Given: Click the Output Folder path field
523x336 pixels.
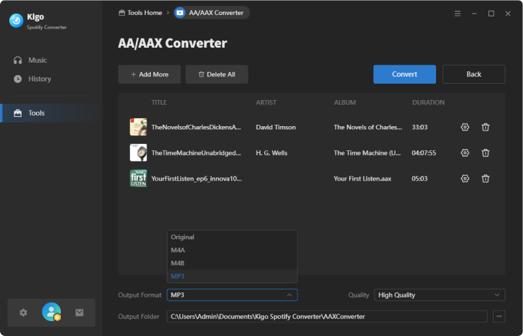Looking at the screenshot, I should tap(327, 316).
